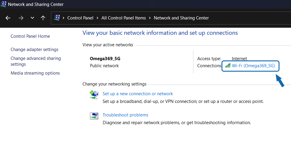Click the Back navigation arrow
The height and width of the screenshot is (148, 291).
tap(8, 18)
